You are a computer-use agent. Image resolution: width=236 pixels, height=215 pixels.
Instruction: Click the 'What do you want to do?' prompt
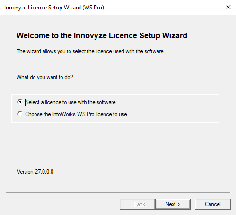45,77
